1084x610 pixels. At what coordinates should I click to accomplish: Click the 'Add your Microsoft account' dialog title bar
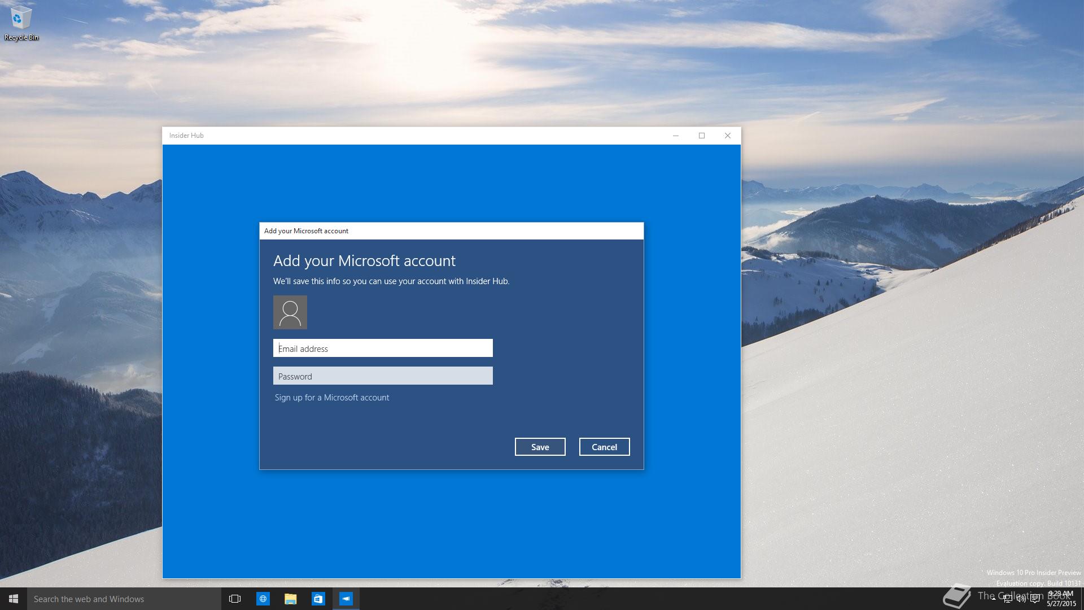click(x=451, y=231)
